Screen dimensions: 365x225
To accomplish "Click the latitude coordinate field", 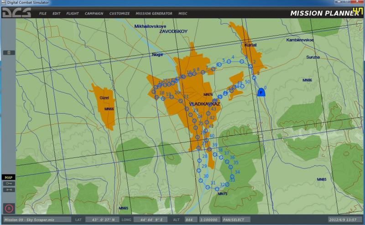I will click(102, 220).
